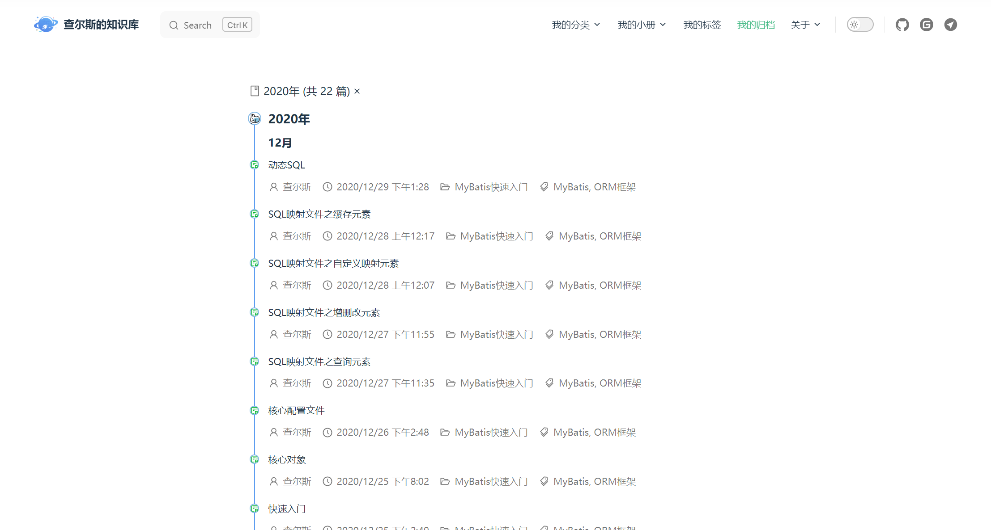The width and height of the screenshot is (991, 530).
Task: Open the article SQL映射文件之查询元素
Action: pyautogui.click(x=319, y=362)
